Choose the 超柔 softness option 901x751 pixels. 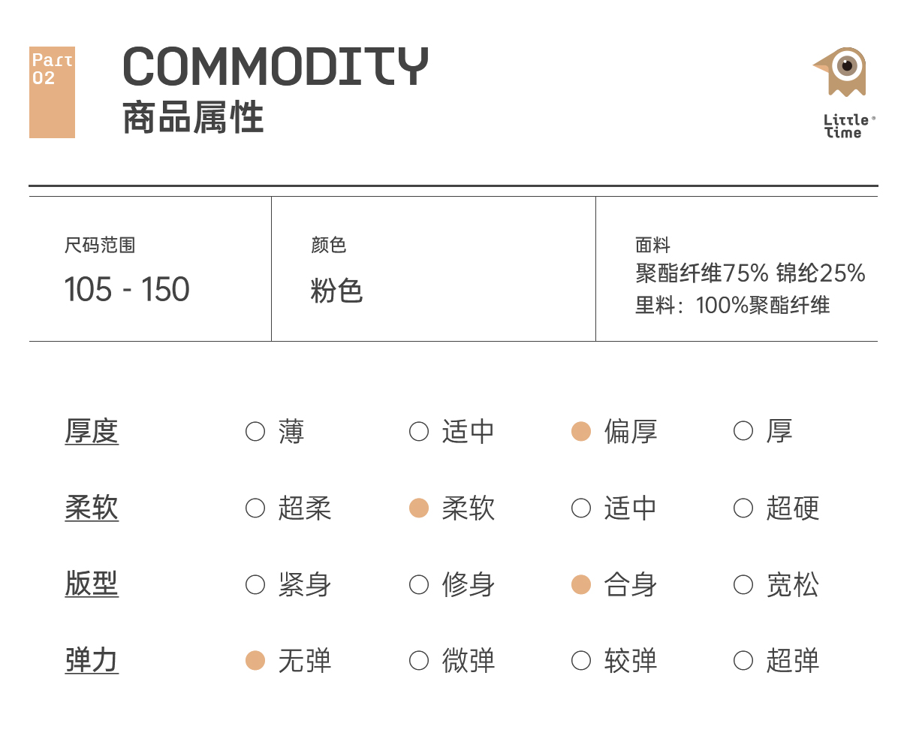click(x=255, y=508)
